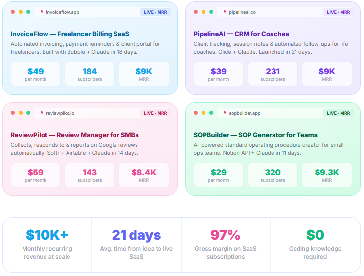Click the green dot on PipelineAI card

pyautogui.click(x=211, y=12)
